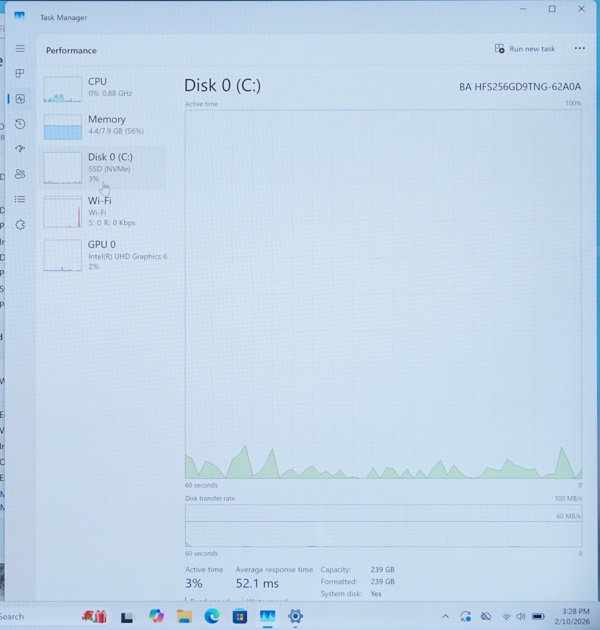Screen dimensions: 600x630
Task: Click the Task Manager title bar icon
Action: [x=19, y=15]
